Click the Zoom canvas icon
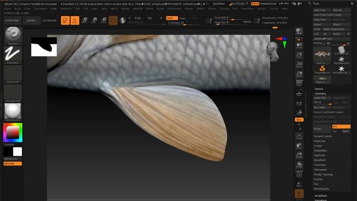Viewport: 357px width, 201px height. point(299,55)
